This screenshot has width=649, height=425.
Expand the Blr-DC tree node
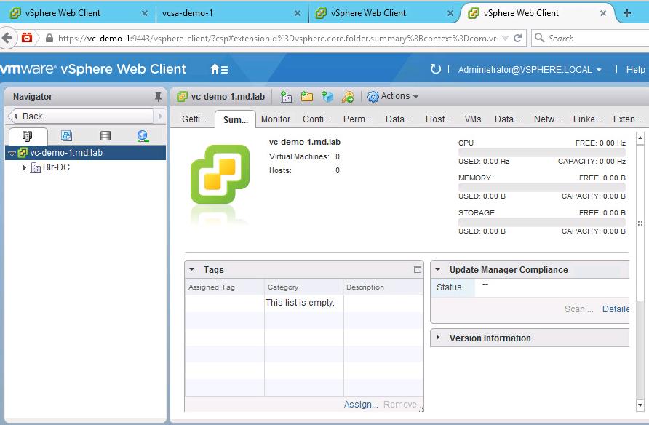click(x=24, y=167)
